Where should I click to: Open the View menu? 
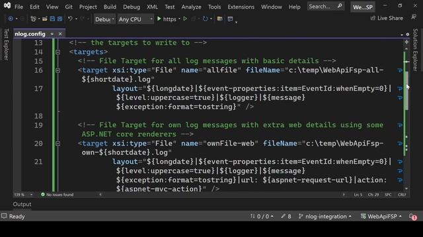tap(52, 7)
